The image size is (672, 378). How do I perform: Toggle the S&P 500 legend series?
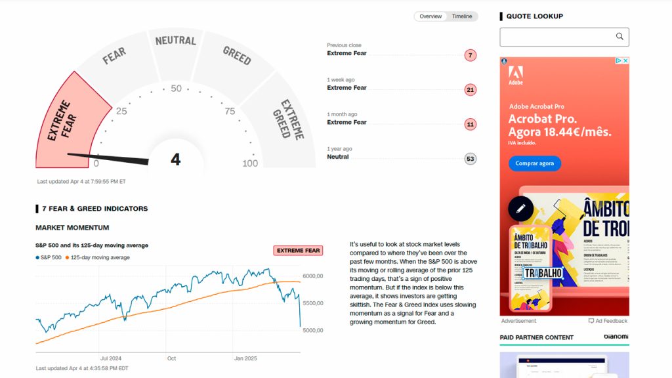(49, 257)
